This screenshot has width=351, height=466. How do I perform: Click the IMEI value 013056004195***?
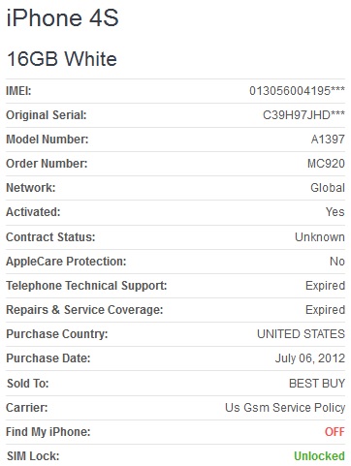coord(297,91)
